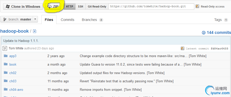The height and width of the screenshot is (97, 231).
Task: Click the "11 months ago" timestamp for ch03
Action: (x=58, y=81)
